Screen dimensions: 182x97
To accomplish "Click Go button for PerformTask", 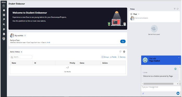I will click(123, 41).
